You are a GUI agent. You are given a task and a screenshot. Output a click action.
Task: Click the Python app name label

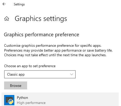click(x=23, y=98)
